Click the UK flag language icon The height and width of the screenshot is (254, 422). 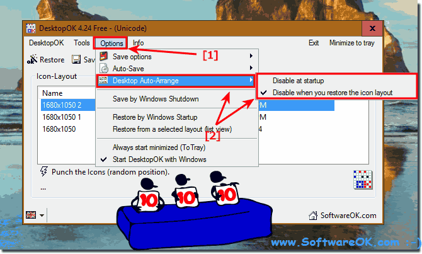click(x=31, y=215)
